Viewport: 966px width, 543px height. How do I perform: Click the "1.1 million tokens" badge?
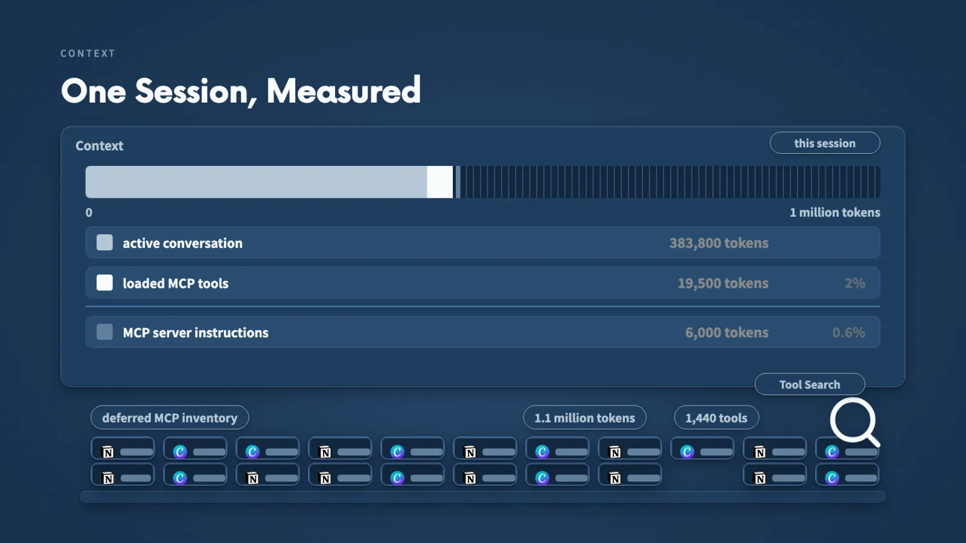pyautogui.click(x=584, y=418)
